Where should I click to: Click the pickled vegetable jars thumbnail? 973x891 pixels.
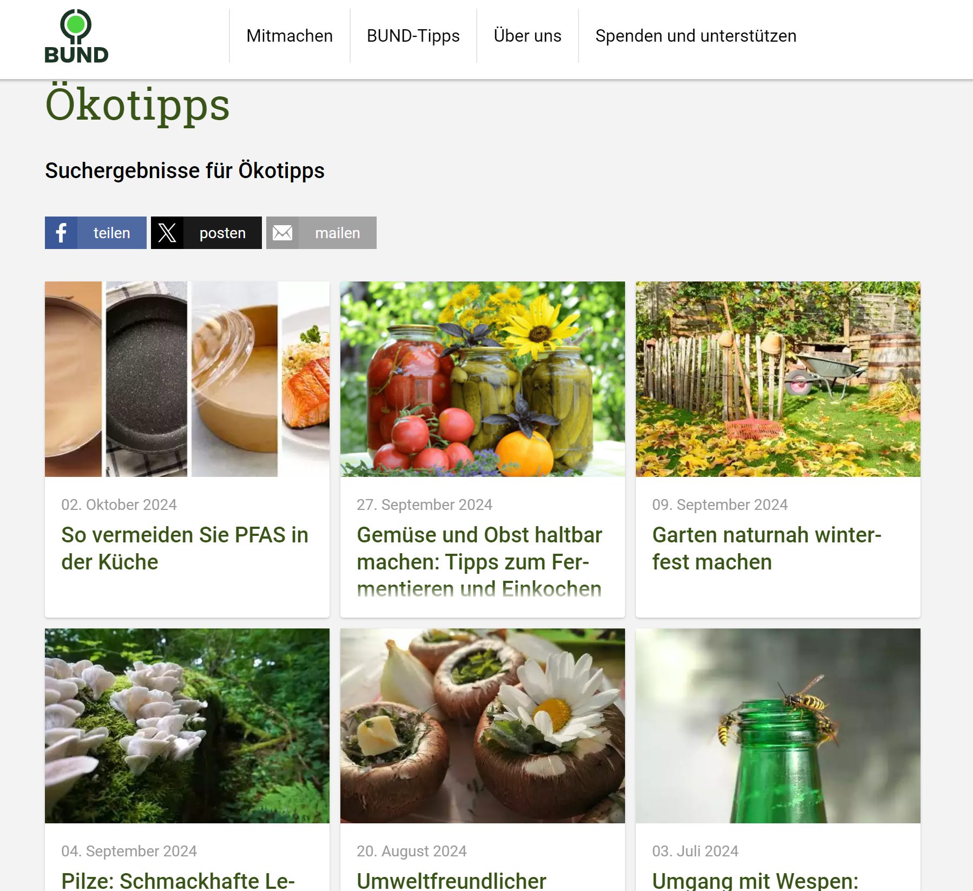[483, 379]
